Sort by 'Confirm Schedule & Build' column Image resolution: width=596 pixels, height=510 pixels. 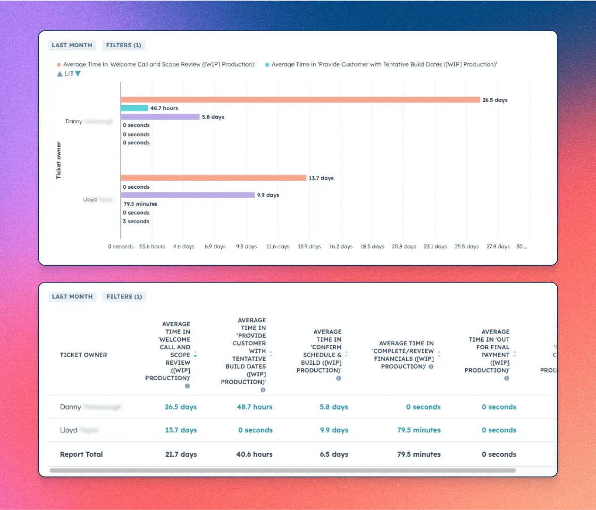(346, 353)
